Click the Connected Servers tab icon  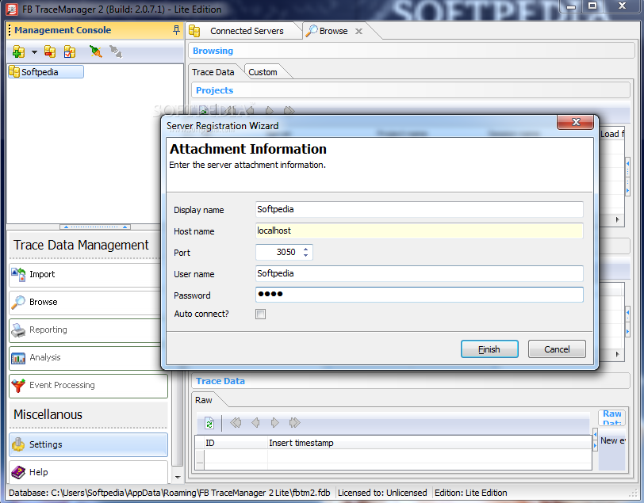pos(194,31)
